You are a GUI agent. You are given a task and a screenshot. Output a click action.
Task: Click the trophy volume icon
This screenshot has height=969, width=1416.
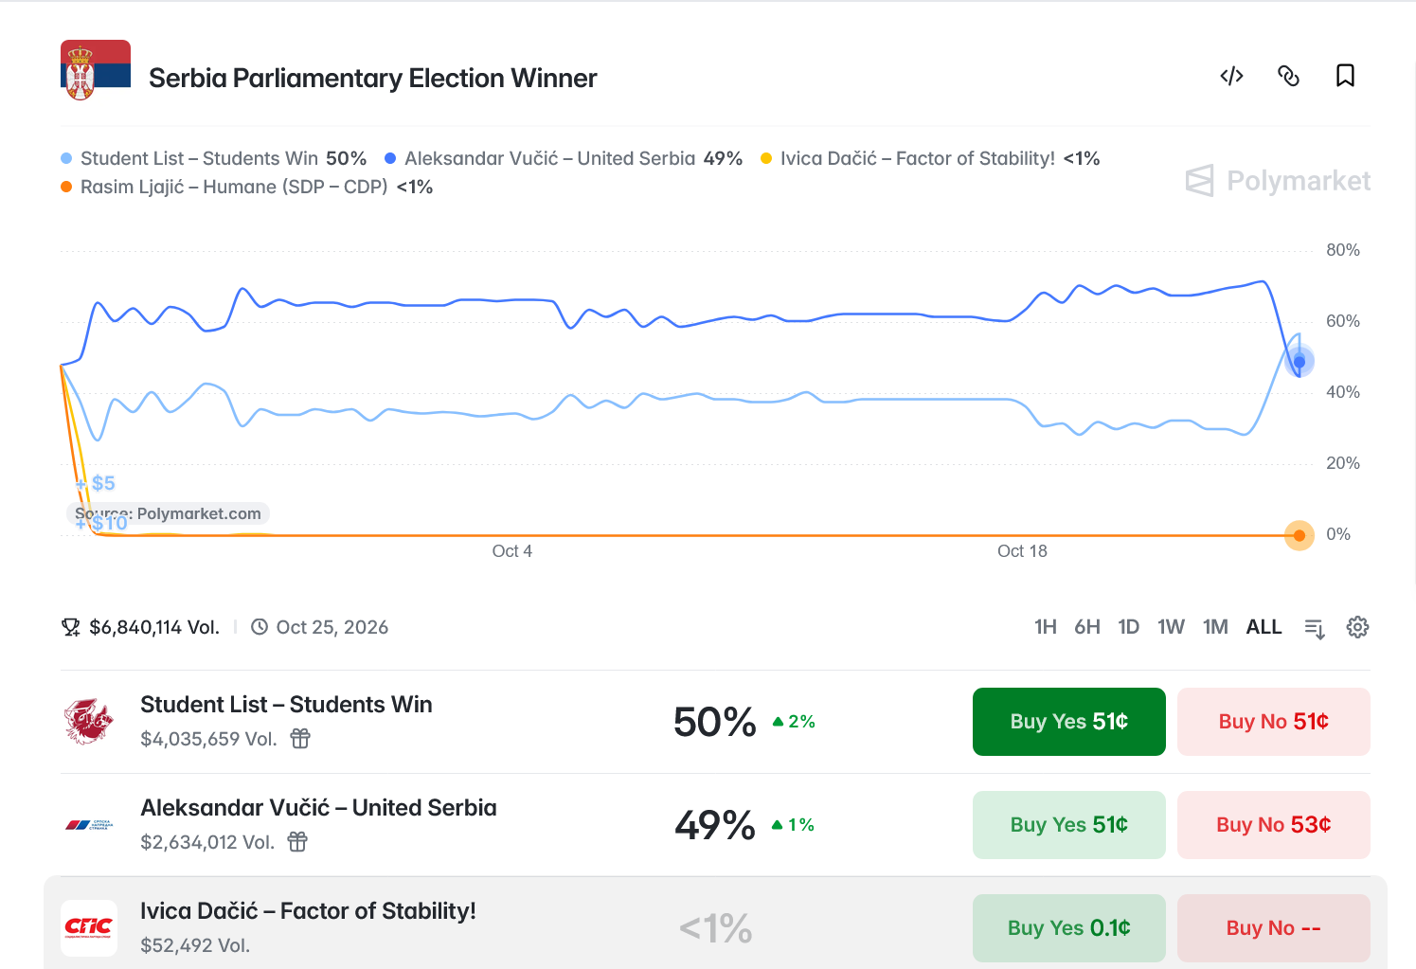(x=71, y=627)
